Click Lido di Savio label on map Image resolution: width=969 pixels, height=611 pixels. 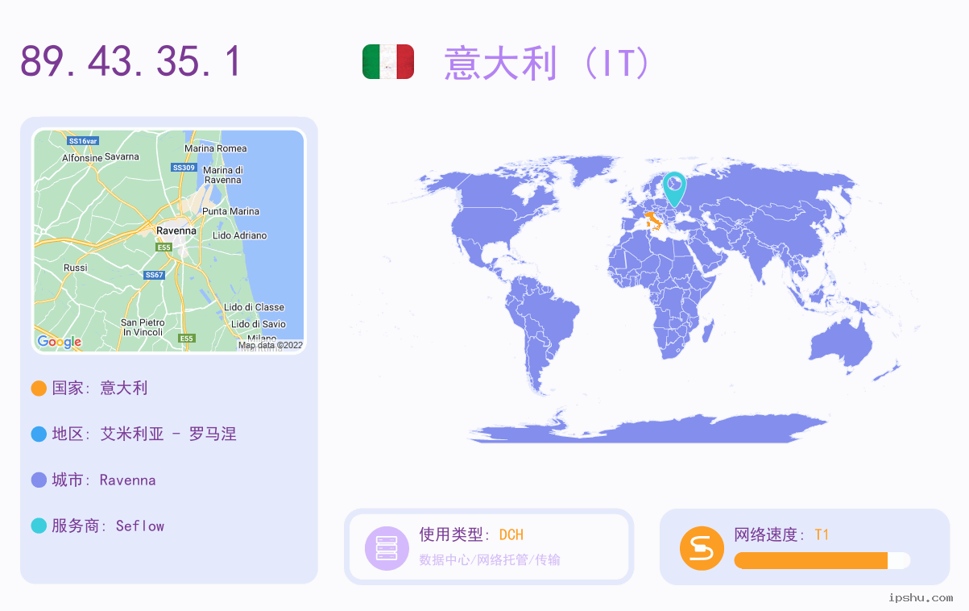[259, 324]
